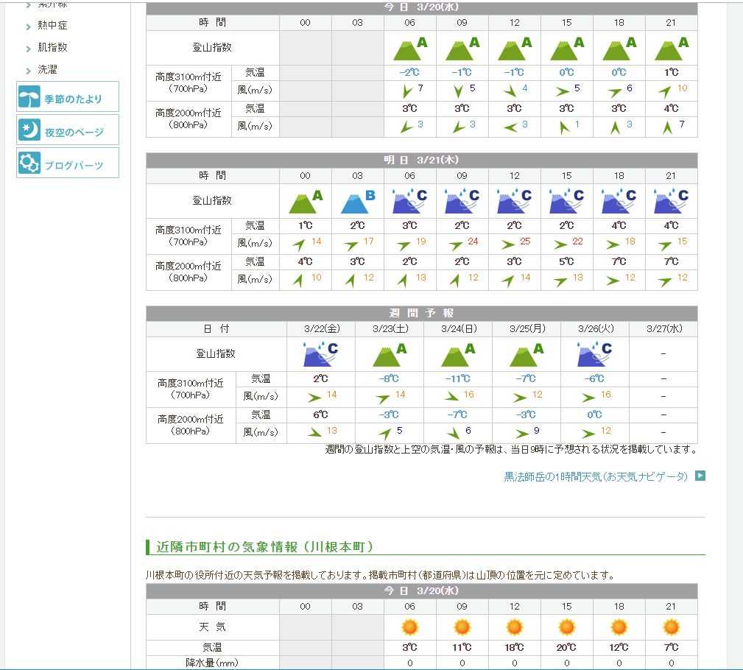This screenshot has height=670, width=743.
Task: Open the 黒法師岳の1時間天気 navigator link
Action: click(595, 476)
